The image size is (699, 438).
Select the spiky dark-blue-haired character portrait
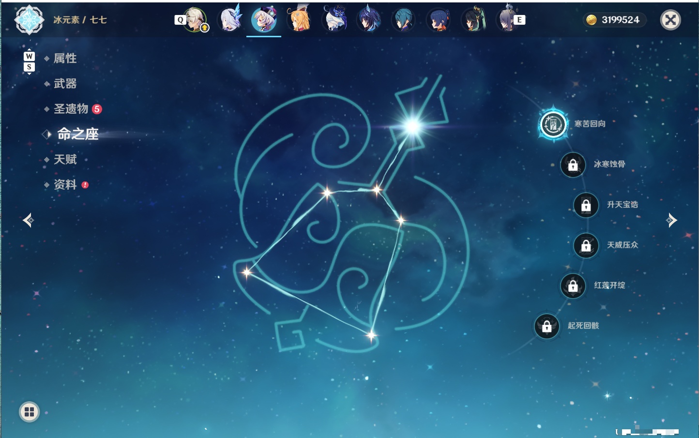coord(369,19)
